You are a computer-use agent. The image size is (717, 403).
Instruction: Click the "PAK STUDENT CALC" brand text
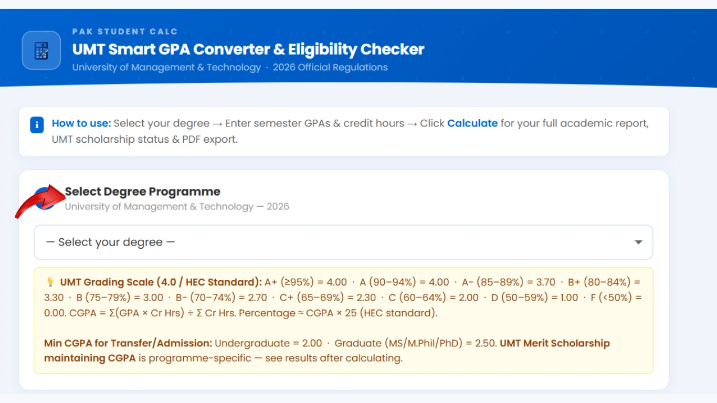pos(125,31)
